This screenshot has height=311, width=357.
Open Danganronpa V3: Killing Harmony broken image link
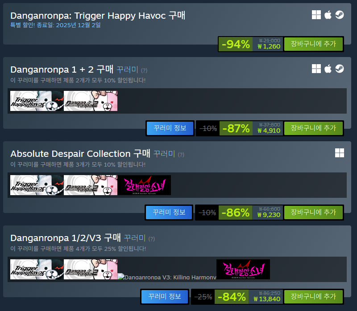[x=167, y=277]
